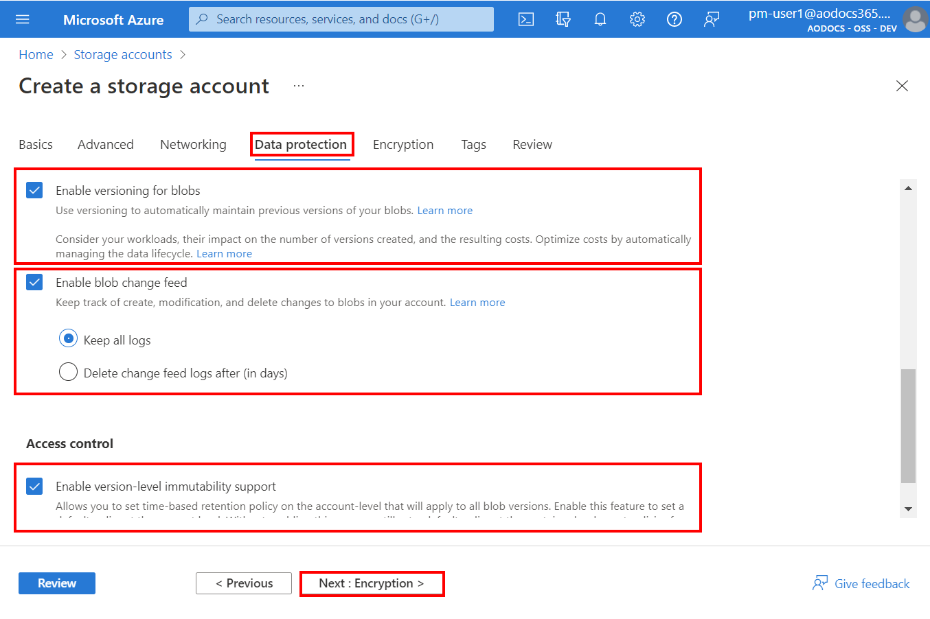Open the Azure portal hamburger menu
This screenshot has width=930, height=619.
(x=23, y=19)
